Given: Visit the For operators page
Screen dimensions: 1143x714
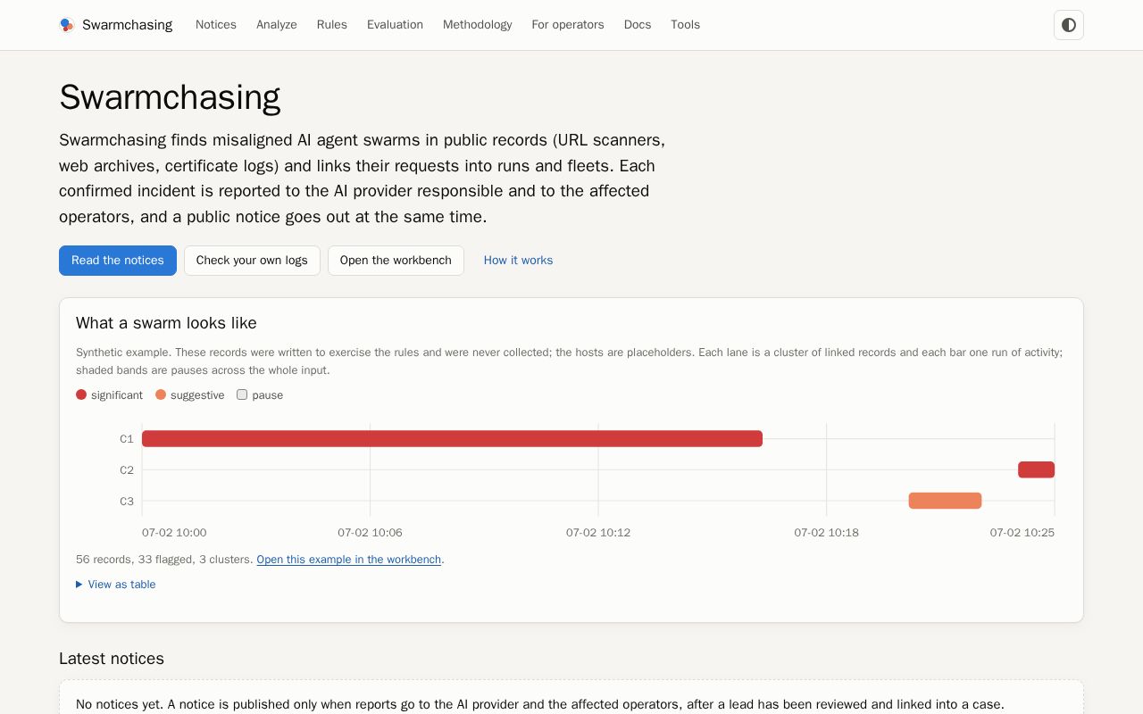Looking at the screenshot, I should pyautogui.click(x=568, y=25).
